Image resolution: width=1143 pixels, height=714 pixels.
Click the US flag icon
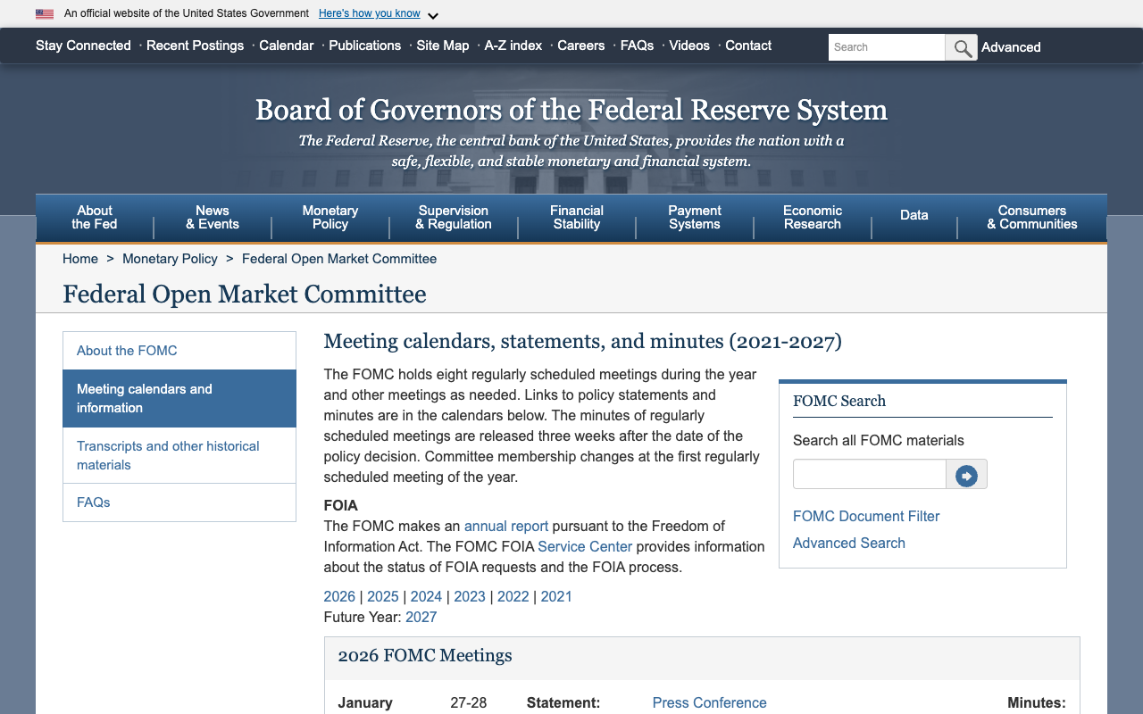pos(45,13)
